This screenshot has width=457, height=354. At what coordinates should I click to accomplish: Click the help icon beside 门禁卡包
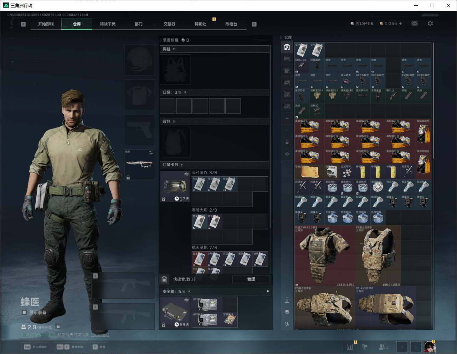181,165
